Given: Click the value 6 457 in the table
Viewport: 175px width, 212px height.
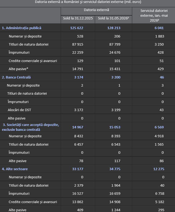Looking at the screenshot, I should point(79,144).
